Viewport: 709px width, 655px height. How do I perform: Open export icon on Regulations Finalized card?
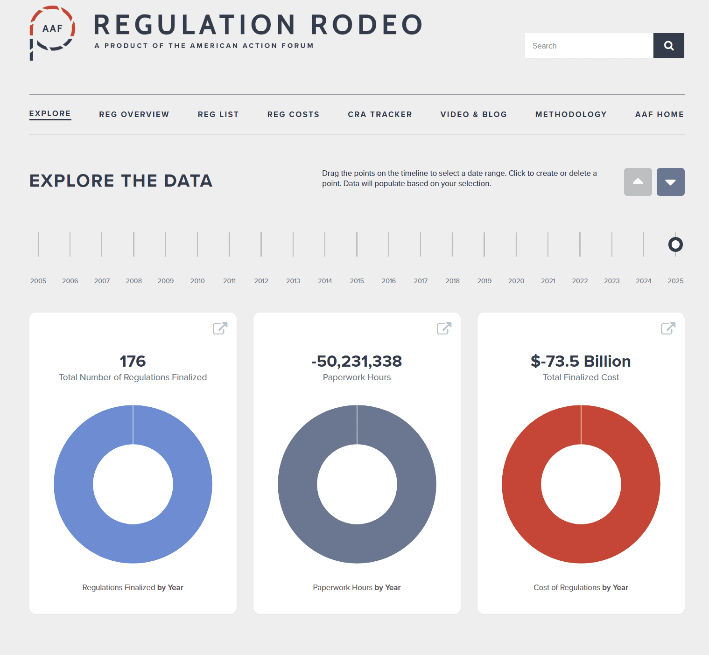(220, 328)
